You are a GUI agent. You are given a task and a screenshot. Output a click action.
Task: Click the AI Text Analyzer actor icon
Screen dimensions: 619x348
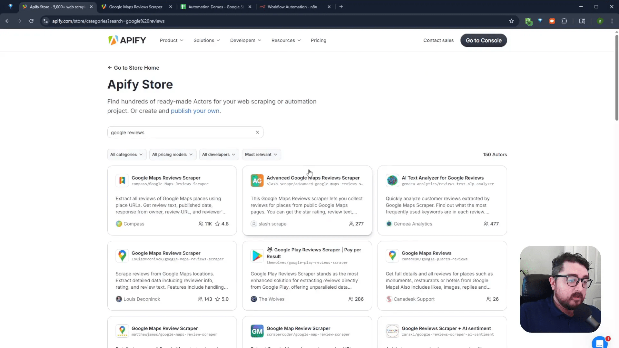point(392,180)
